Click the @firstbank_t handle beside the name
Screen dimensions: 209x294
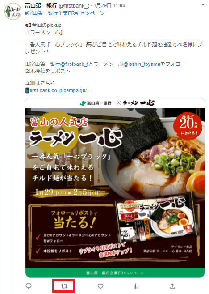click(x=74, y=6)
